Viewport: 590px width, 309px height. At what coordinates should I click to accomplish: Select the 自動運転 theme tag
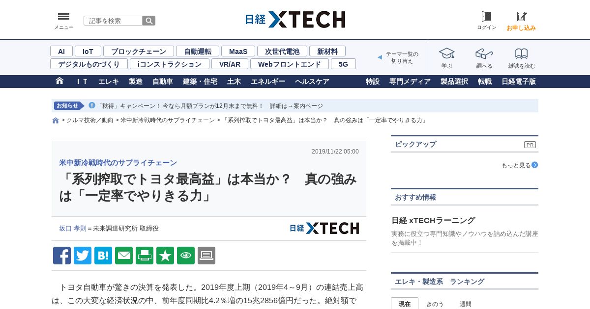pyautogui.click(x=198, y=51)
